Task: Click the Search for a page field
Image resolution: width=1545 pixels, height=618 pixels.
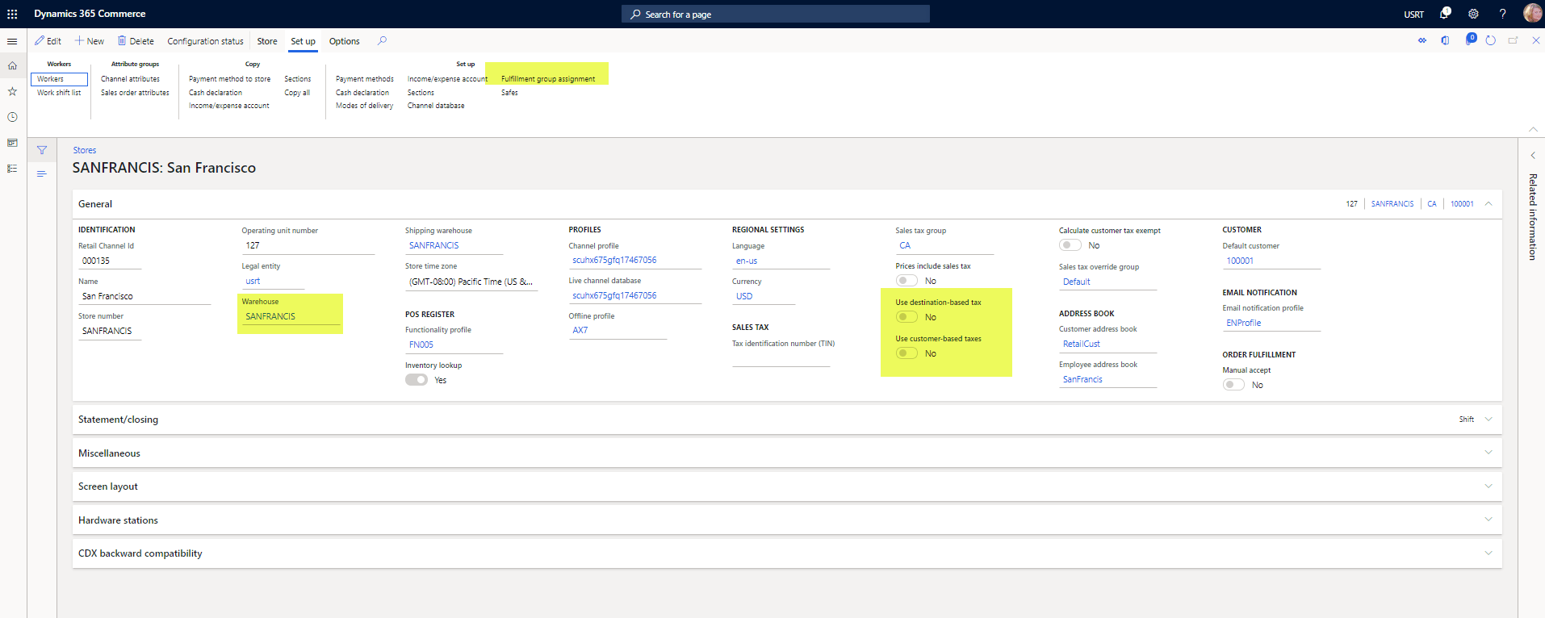Action: [776, 14]
